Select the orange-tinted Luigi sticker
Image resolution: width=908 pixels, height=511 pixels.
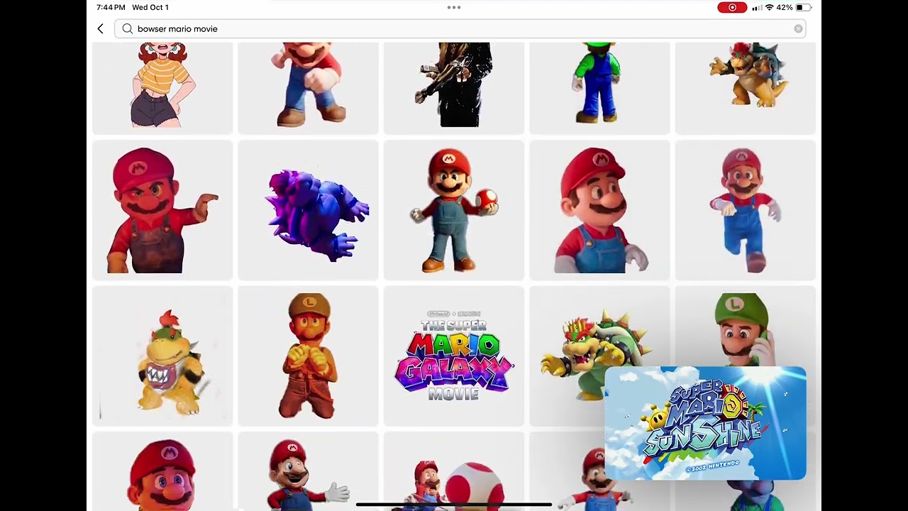tap(308, 356)
